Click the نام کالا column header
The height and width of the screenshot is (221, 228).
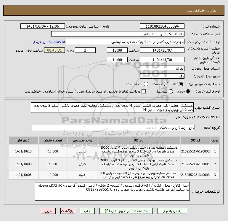click(139, 140)
